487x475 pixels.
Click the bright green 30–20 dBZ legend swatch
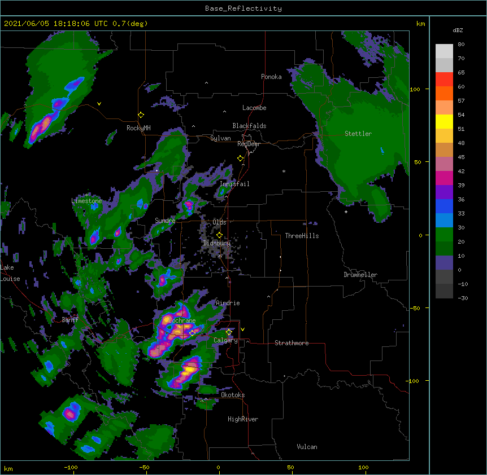point(444,235)
